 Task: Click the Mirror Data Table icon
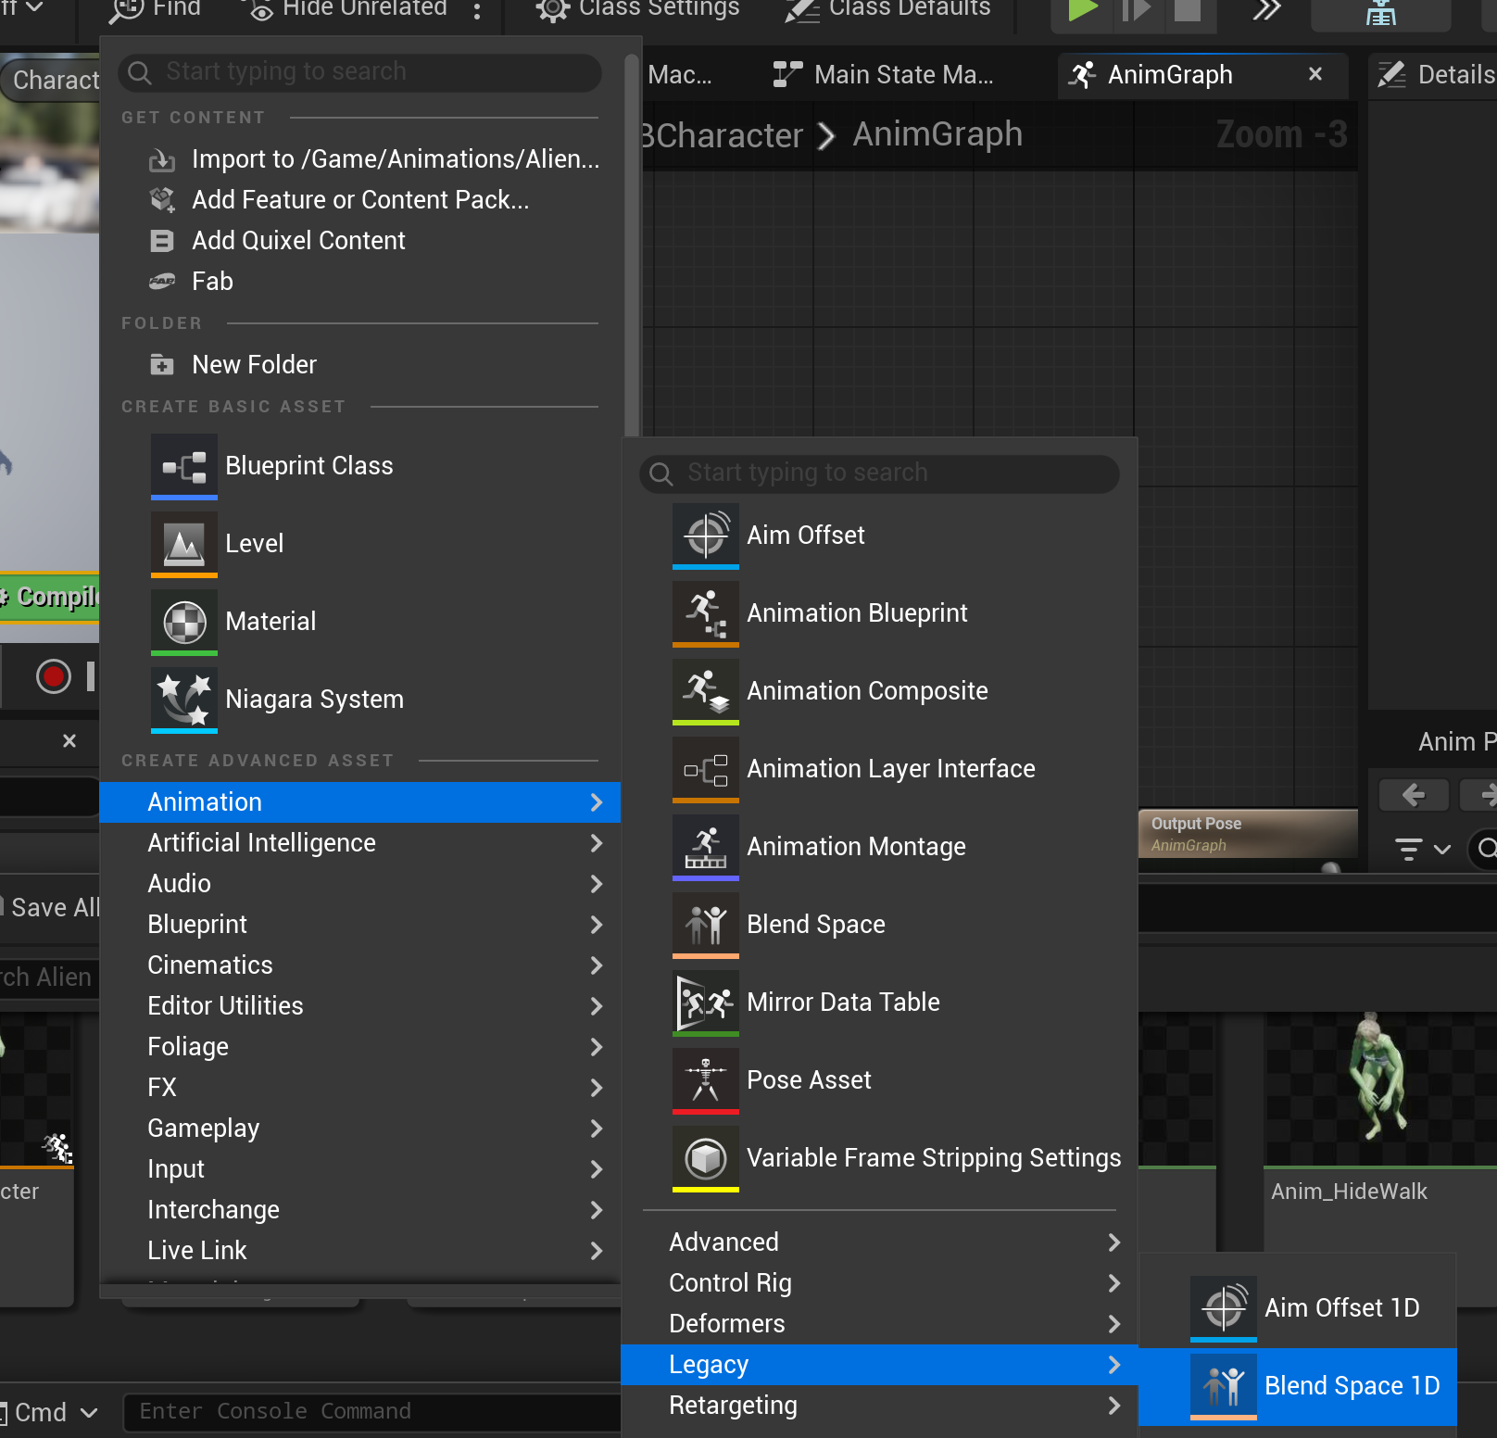pyautogui.click(x=706, y=1003)
